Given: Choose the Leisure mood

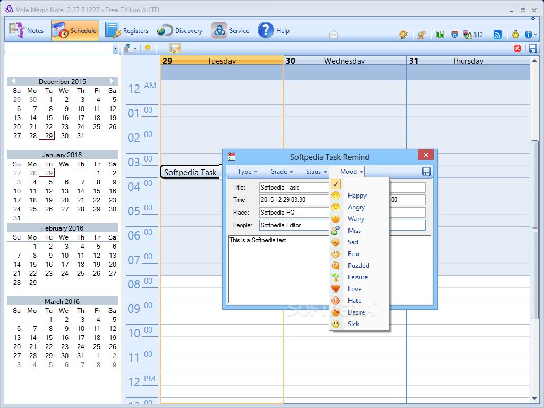Looking at the screenshot, I should [359, 277].
